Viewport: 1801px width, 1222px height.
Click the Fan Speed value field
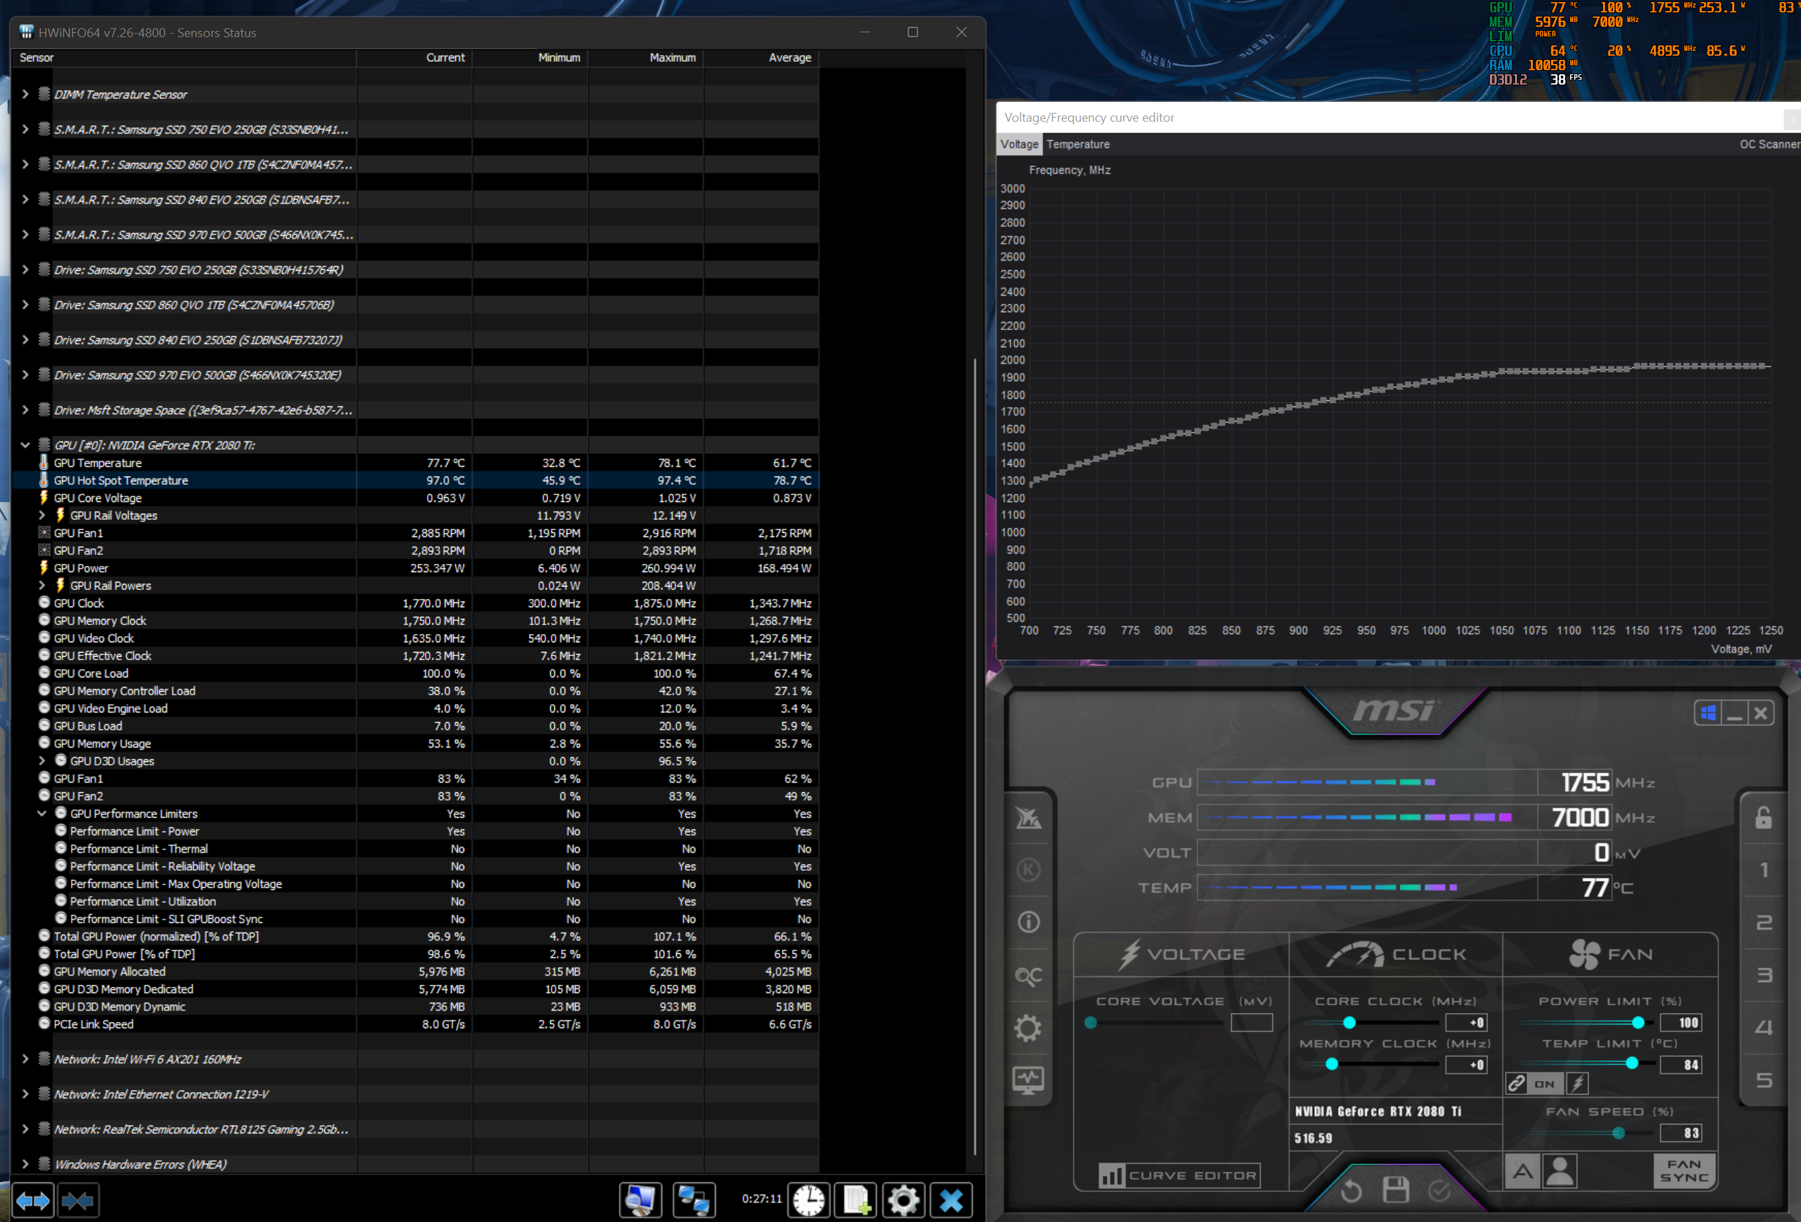pyautogui.click(x=1681, y=1133)
